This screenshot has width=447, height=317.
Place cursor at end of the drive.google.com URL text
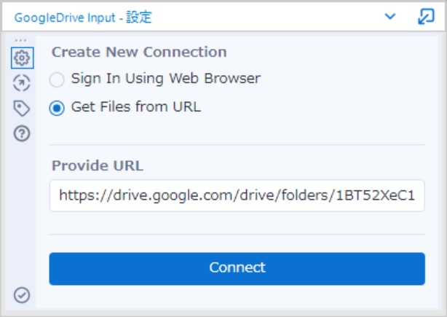tap(416, 196)
